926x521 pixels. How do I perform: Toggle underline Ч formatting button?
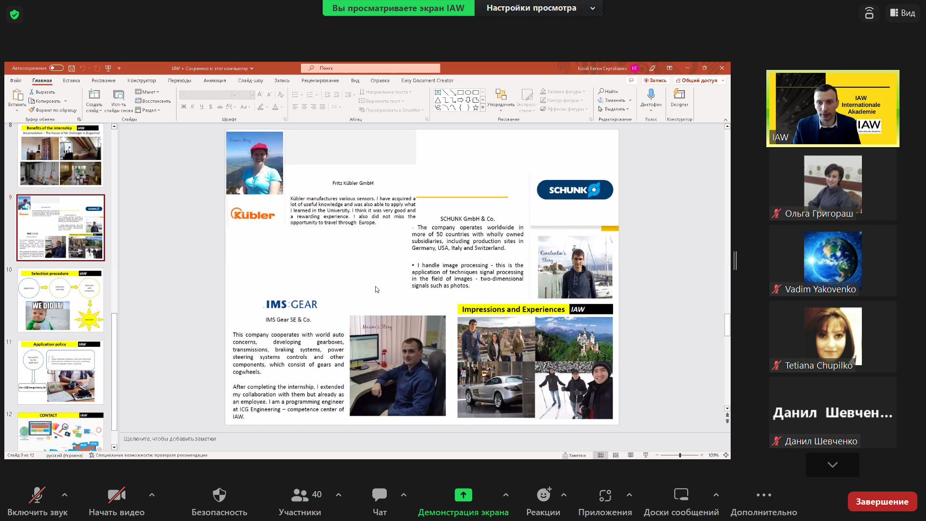(x=201, y=107)
